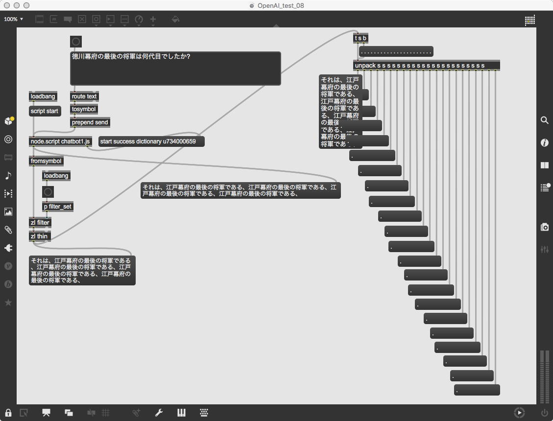
Task: Select the 'route text' object
Action: click(x=84, y=96)
